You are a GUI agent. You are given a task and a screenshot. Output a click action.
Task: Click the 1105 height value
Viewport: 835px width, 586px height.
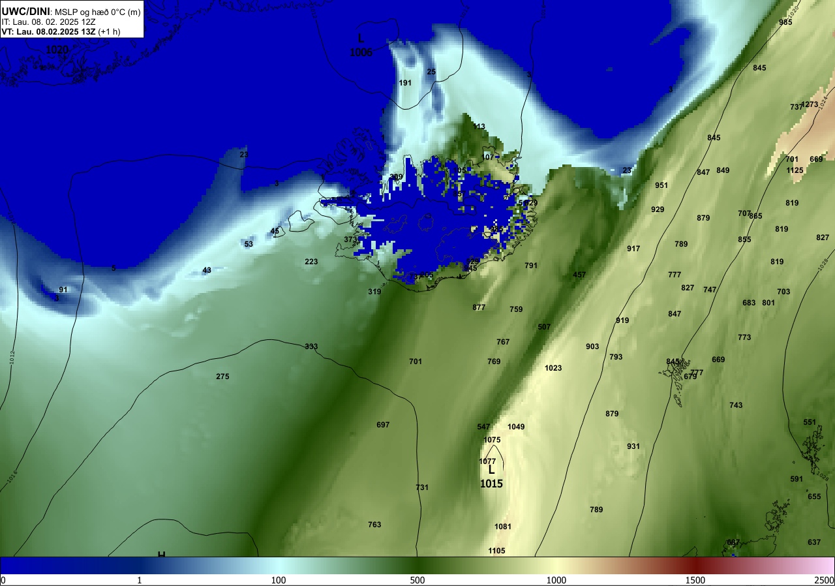496,551
